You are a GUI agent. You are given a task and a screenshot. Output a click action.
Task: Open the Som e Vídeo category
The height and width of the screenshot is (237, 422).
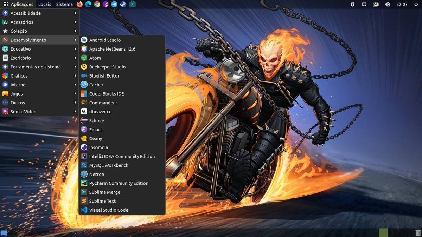[40, 112]
